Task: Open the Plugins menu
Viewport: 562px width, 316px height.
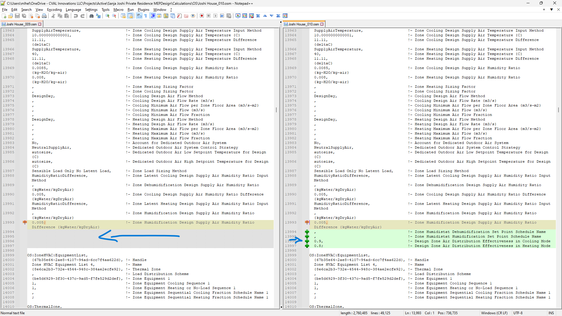Action: (143, 10)
